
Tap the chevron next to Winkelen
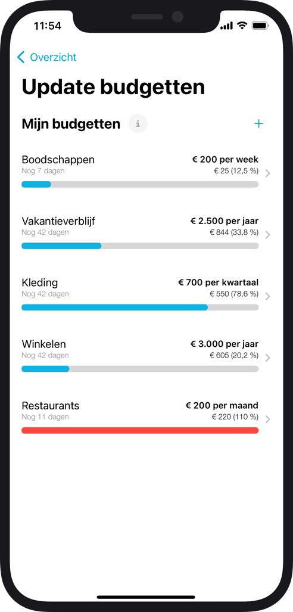[267, 358]
